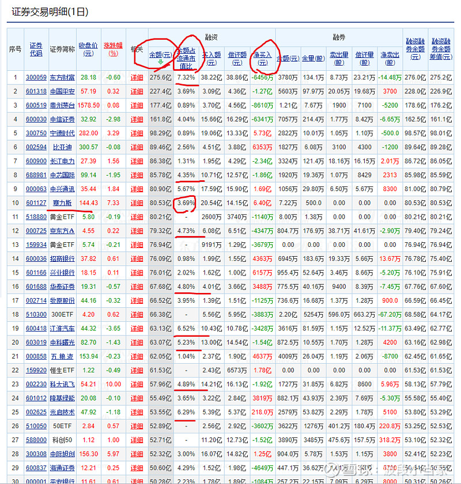Screen dimensions: 461x484
Task: Sort by 净卖出(股) column header
Action: coord(390,58)
